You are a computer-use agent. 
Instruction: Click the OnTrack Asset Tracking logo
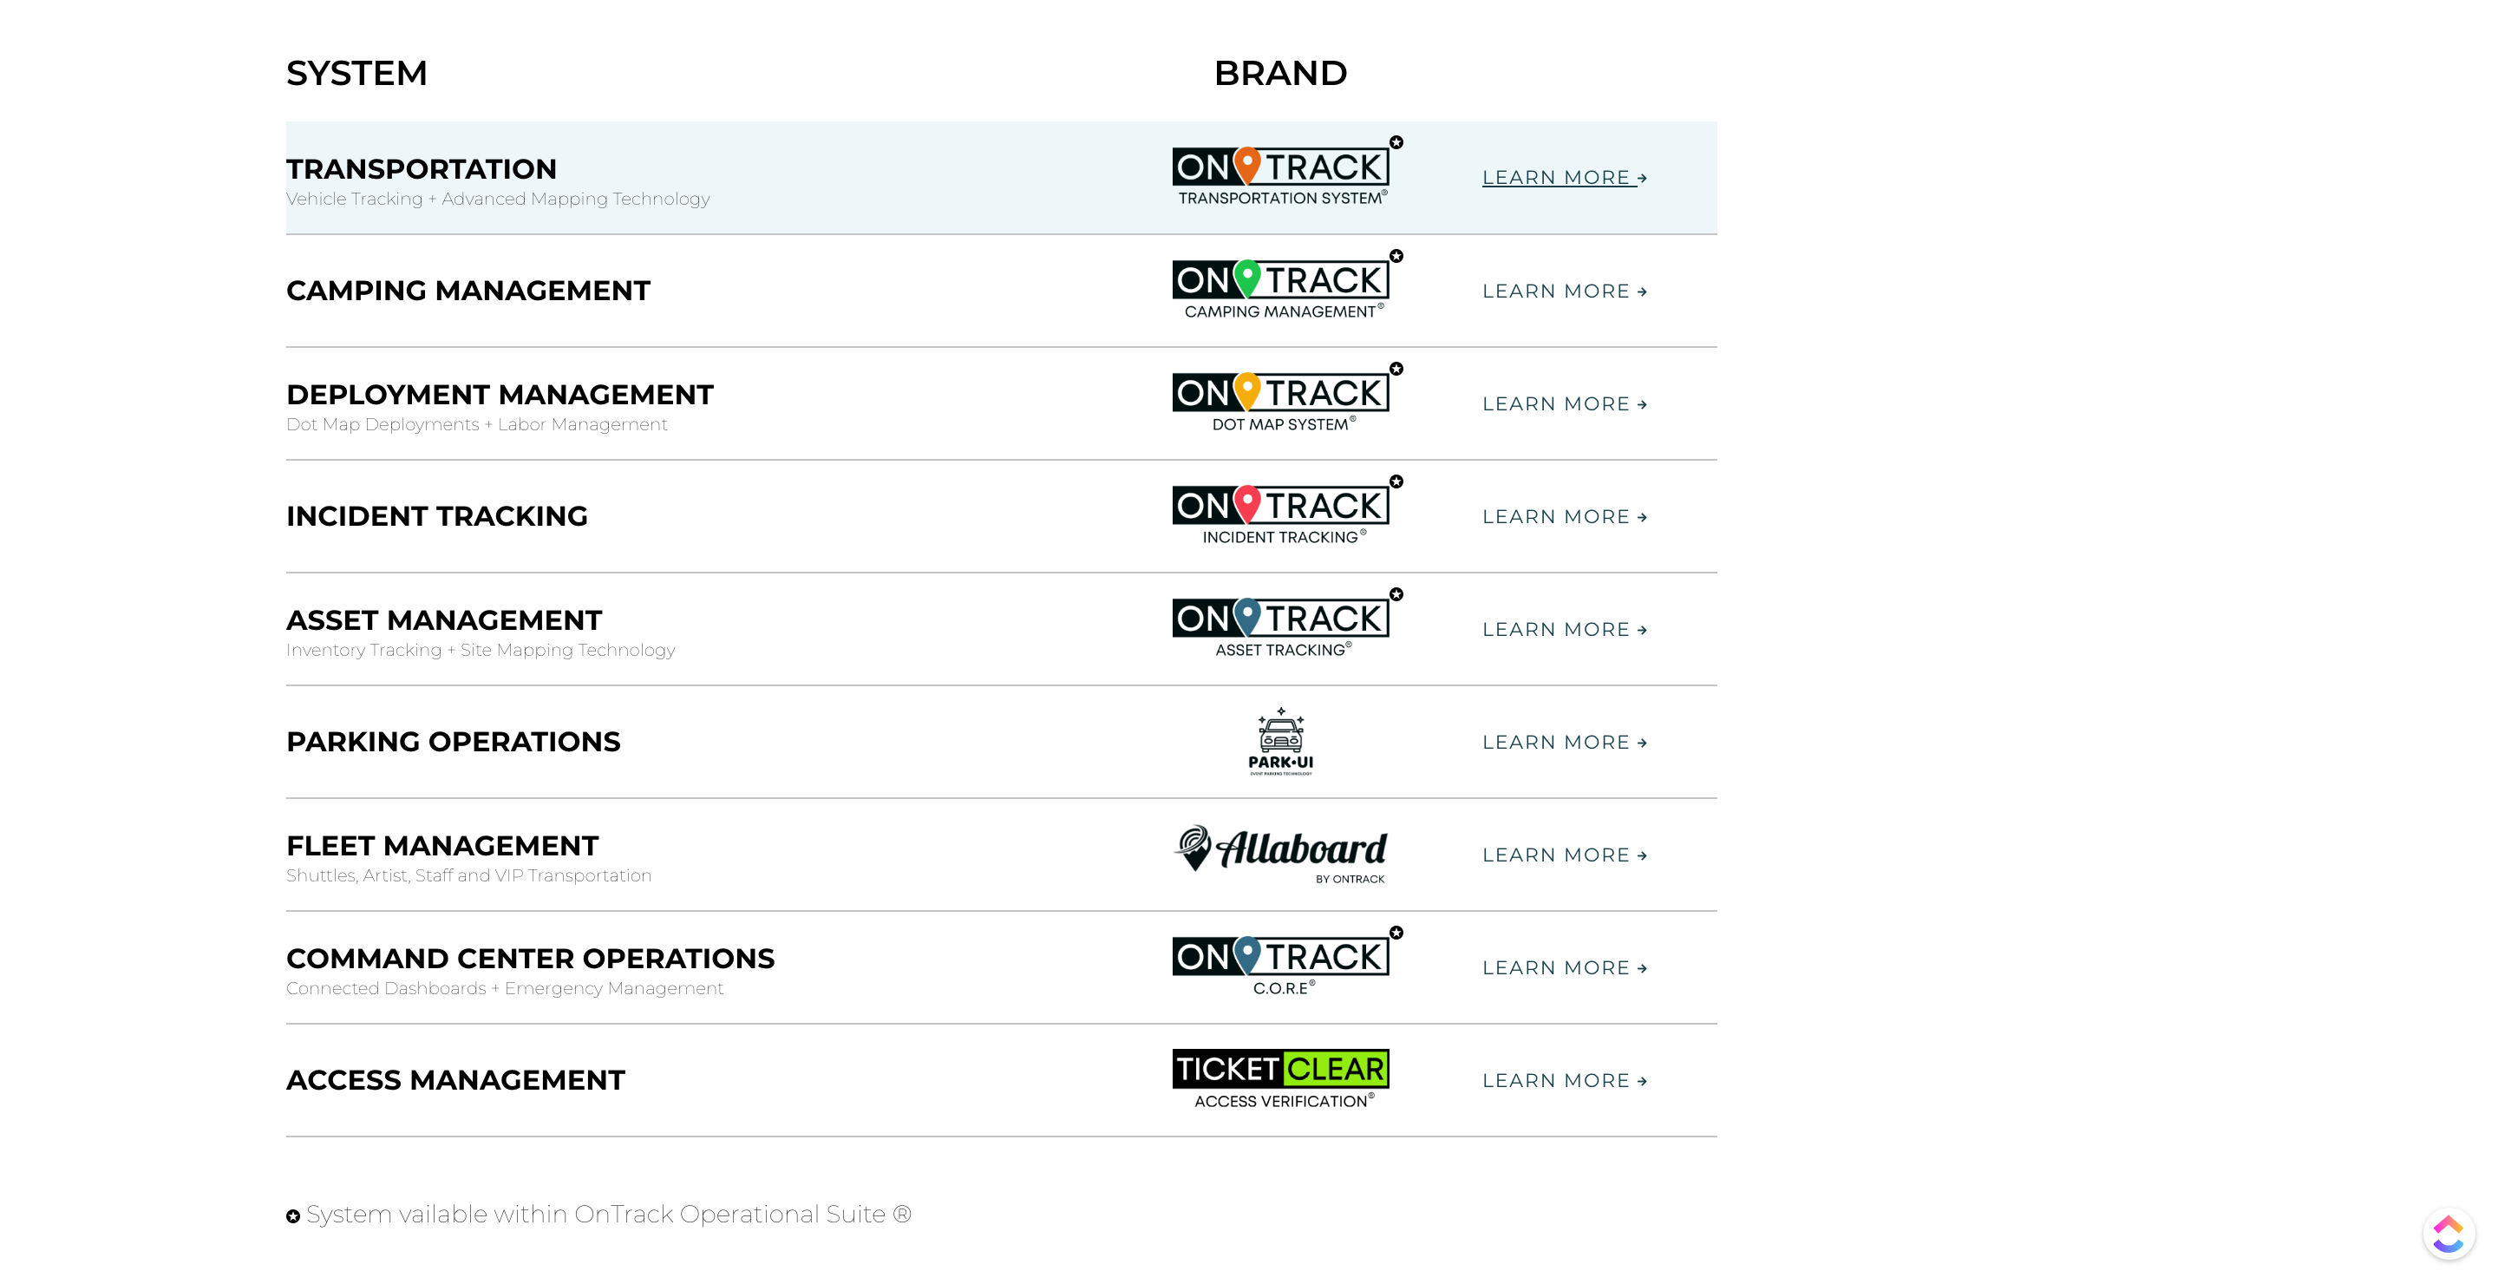pos(1287,623)
